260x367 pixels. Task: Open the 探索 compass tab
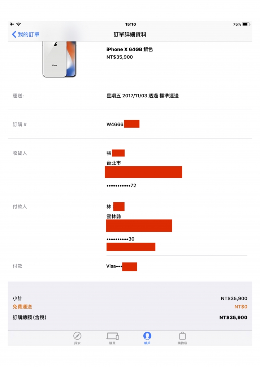pos(77,338)
